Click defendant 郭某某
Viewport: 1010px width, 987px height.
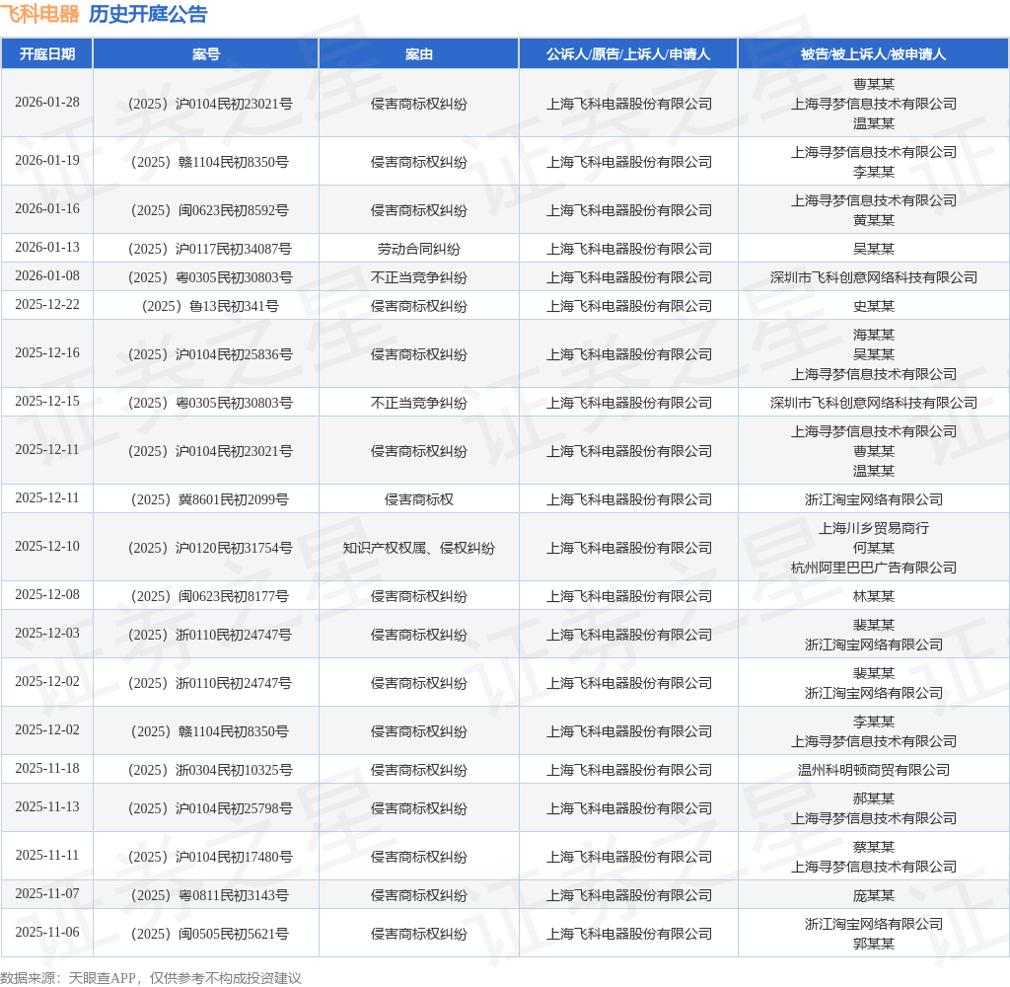pyautogui.click(x=874, y=944)
